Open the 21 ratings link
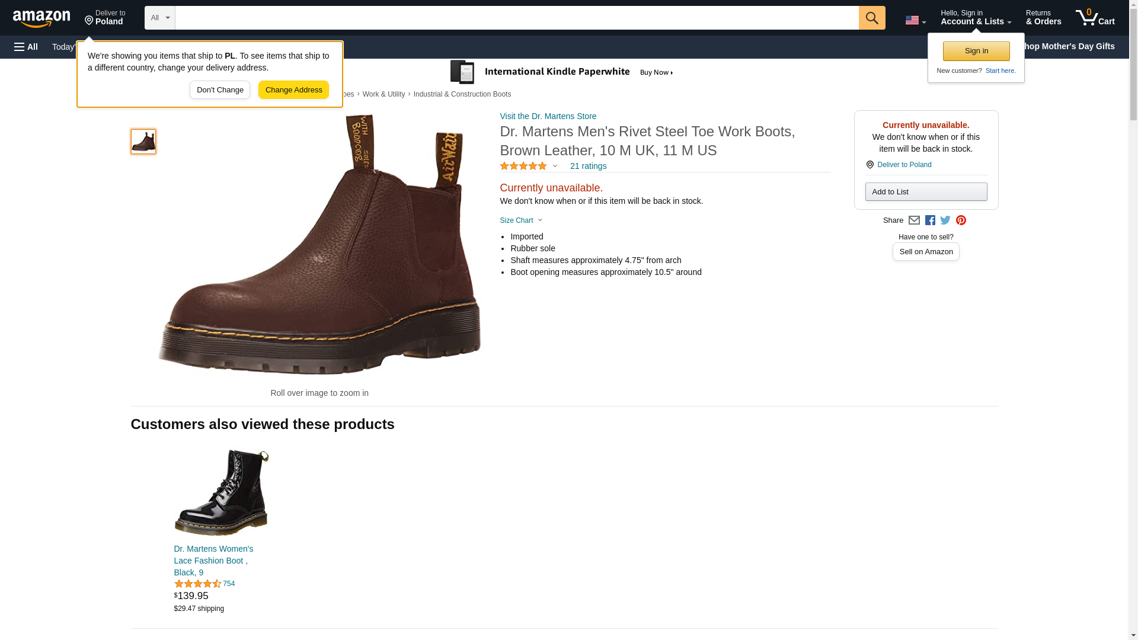 tap(588, 167)
